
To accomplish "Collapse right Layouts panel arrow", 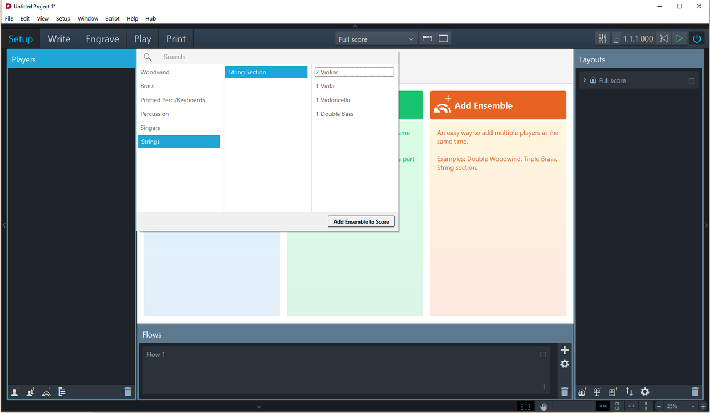I will (x=707, y=225).
